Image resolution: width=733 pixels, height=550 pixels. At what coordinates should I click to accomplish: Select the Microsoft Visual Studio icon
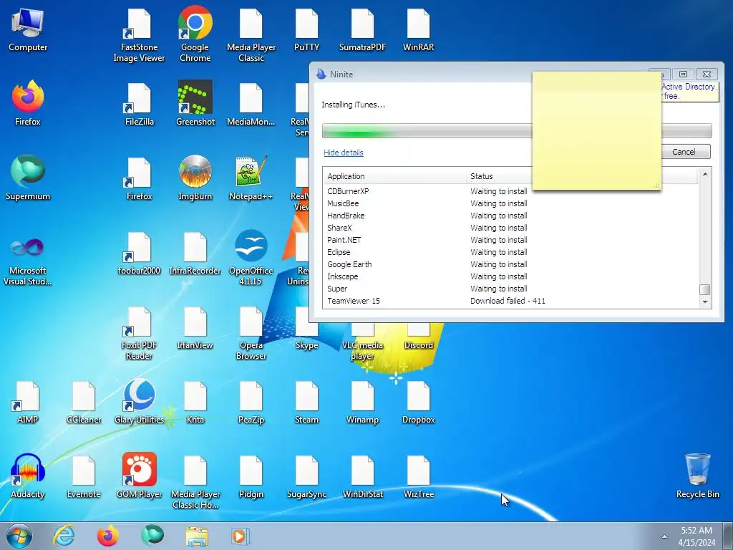click(x=28, y=262)
